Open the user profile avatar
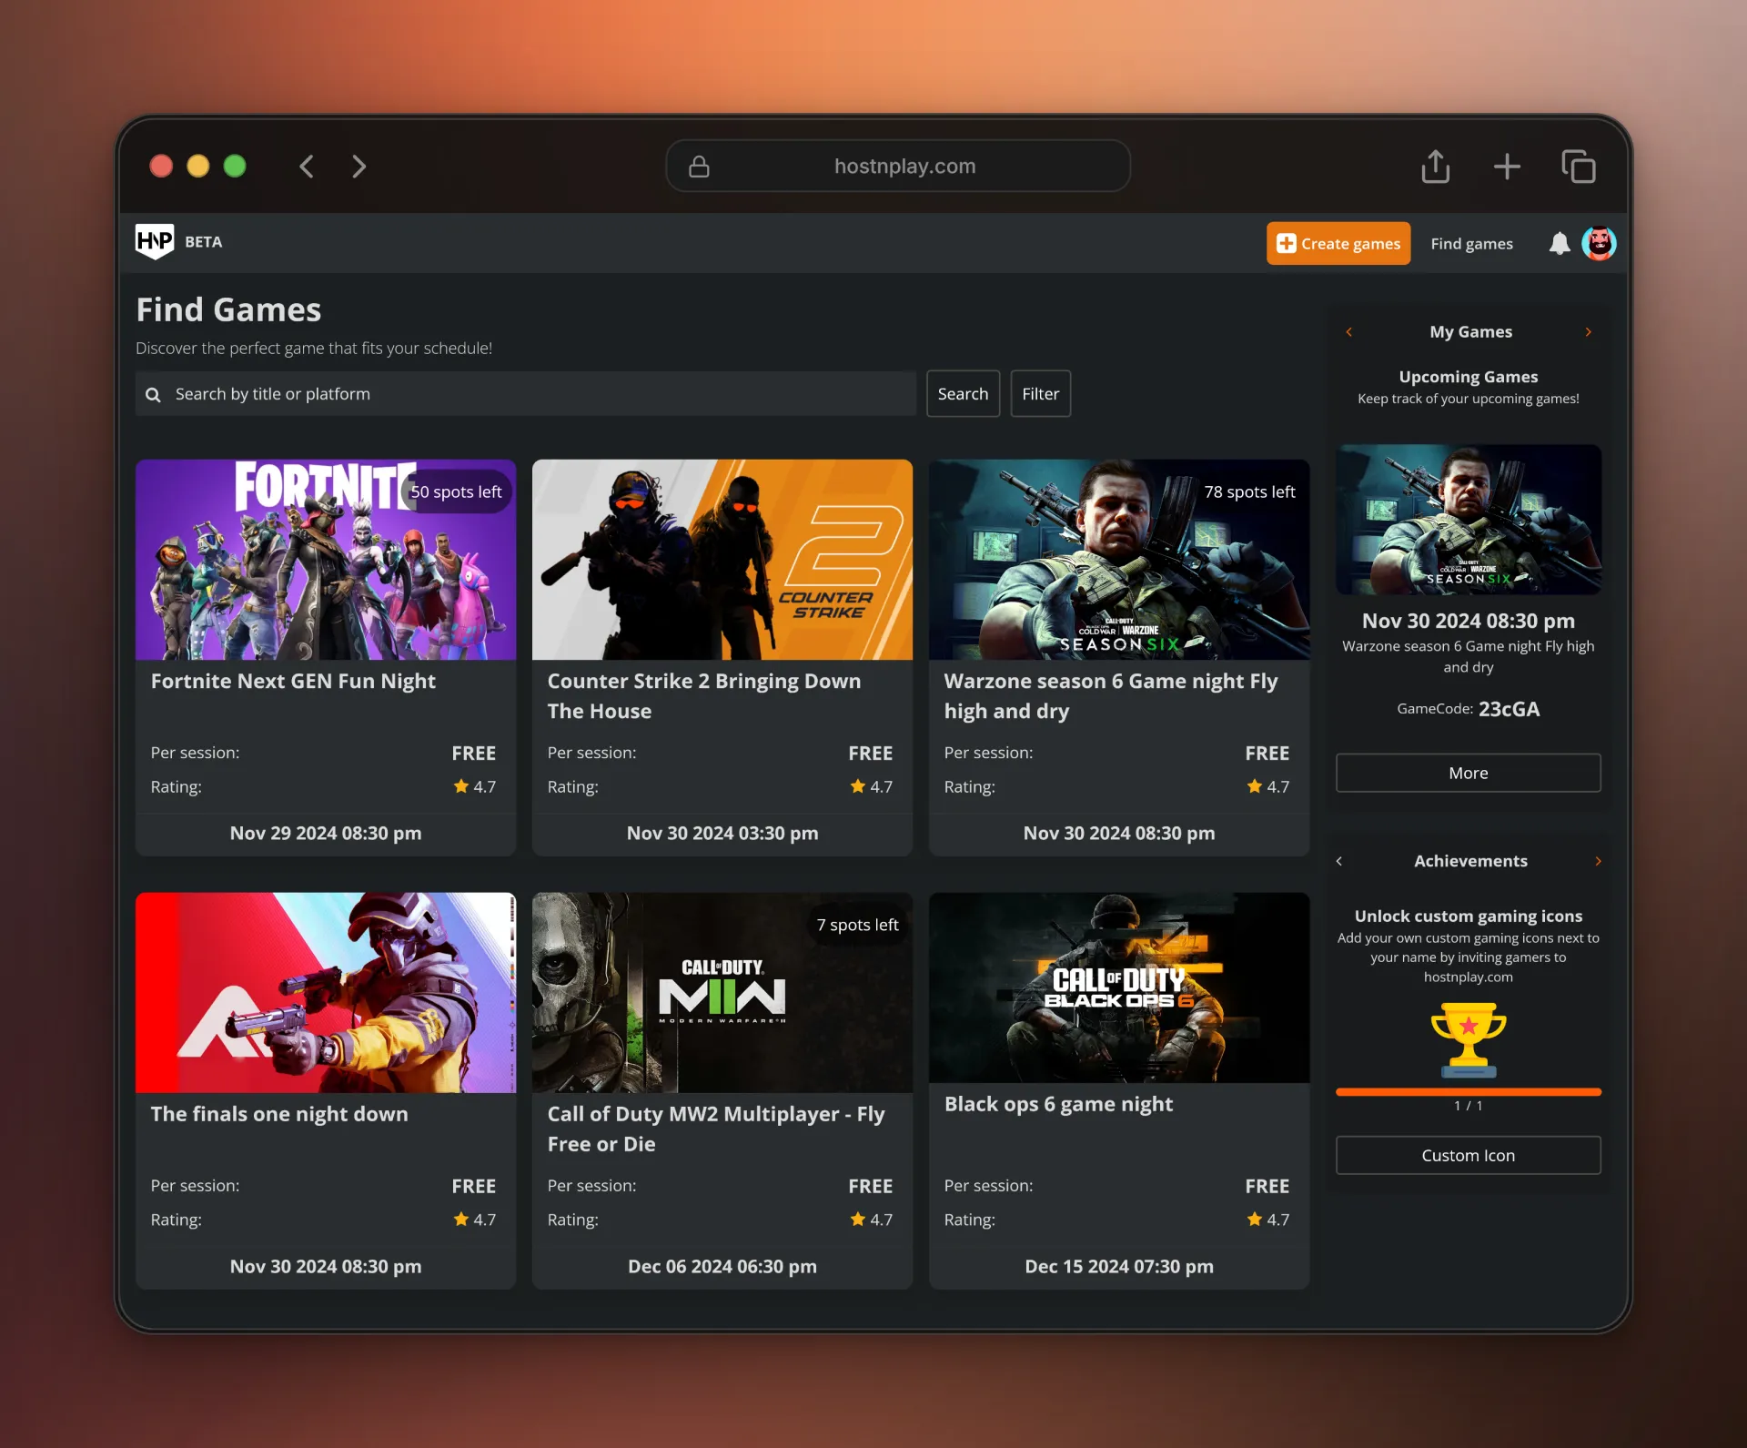 pyautogui.click(x=1599, y=243)
